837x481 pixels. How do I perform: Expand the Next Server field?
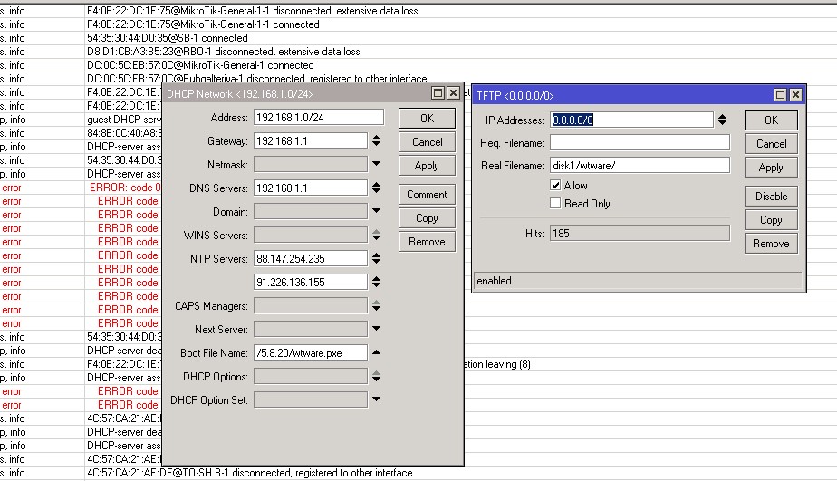click(x=377, y=329)
